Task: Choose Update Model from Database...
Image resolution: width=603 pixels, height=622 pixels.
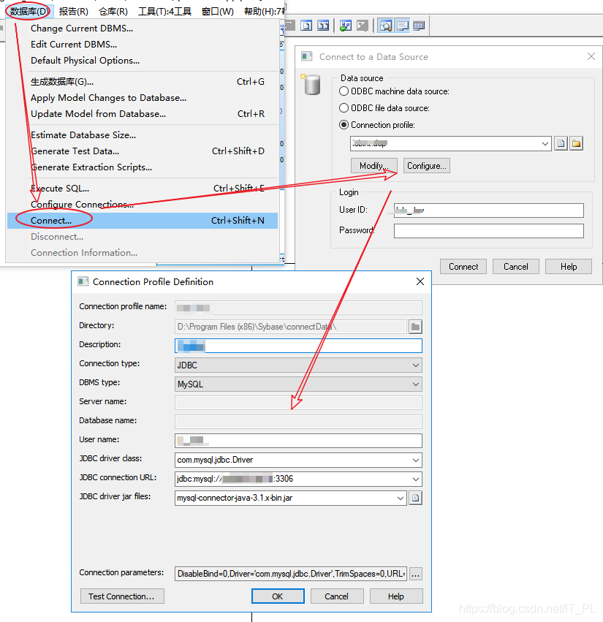Action: pos(142,114)
